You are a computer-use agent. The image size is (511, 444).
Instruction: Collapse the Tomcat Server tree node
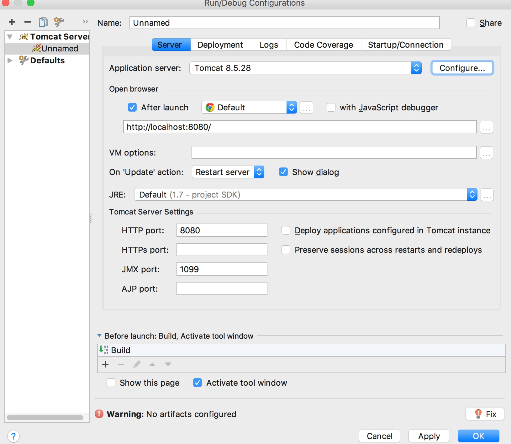(10, 37)
